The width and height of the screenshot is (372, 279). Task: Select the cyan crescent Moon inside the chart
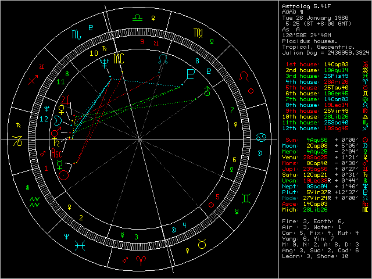point(57,120)
